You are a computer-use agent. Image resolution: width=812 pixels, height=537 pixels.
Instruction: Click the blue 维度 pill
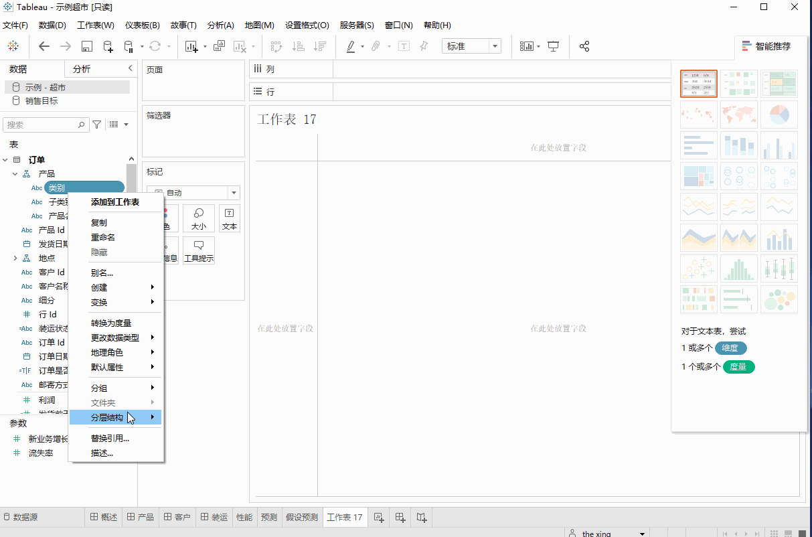pos(731,348)
